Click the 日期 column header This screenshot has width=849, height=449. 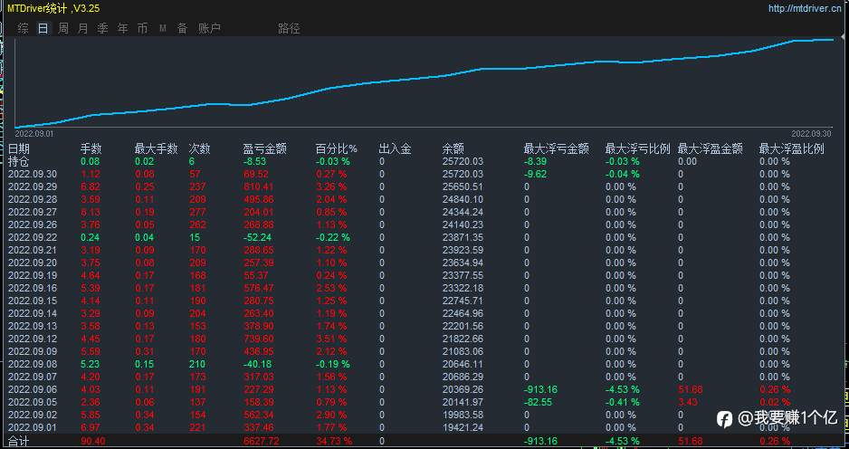pyautogui.click(x=19, y=148)
